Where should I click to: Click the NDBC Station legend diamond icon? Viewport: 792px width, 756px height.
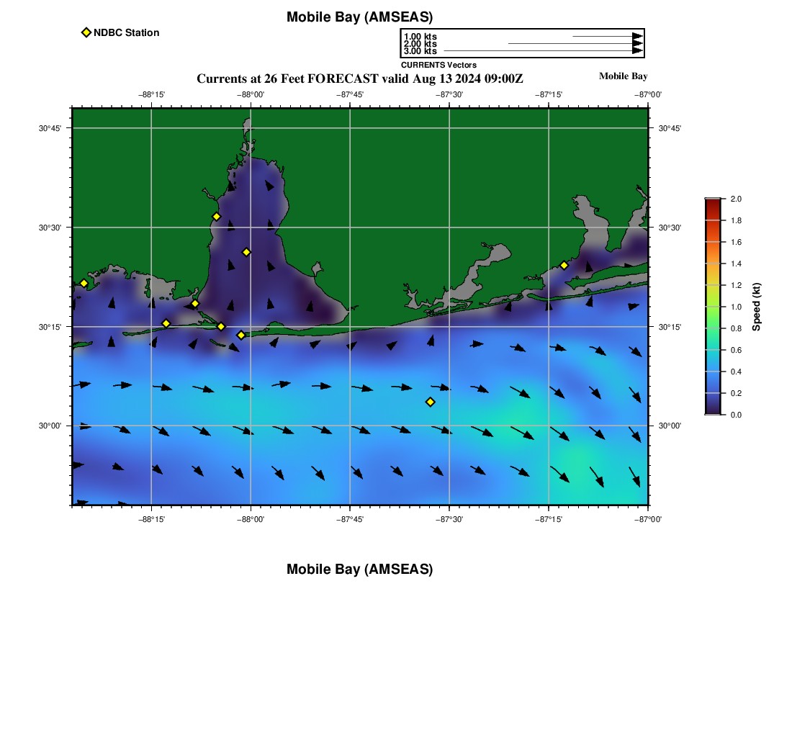(x=86, y=32)
